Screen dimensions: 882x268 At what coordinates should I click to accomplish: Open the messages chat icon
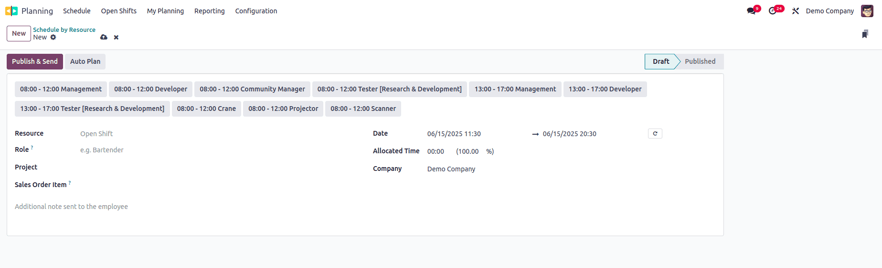pos(751,11)
